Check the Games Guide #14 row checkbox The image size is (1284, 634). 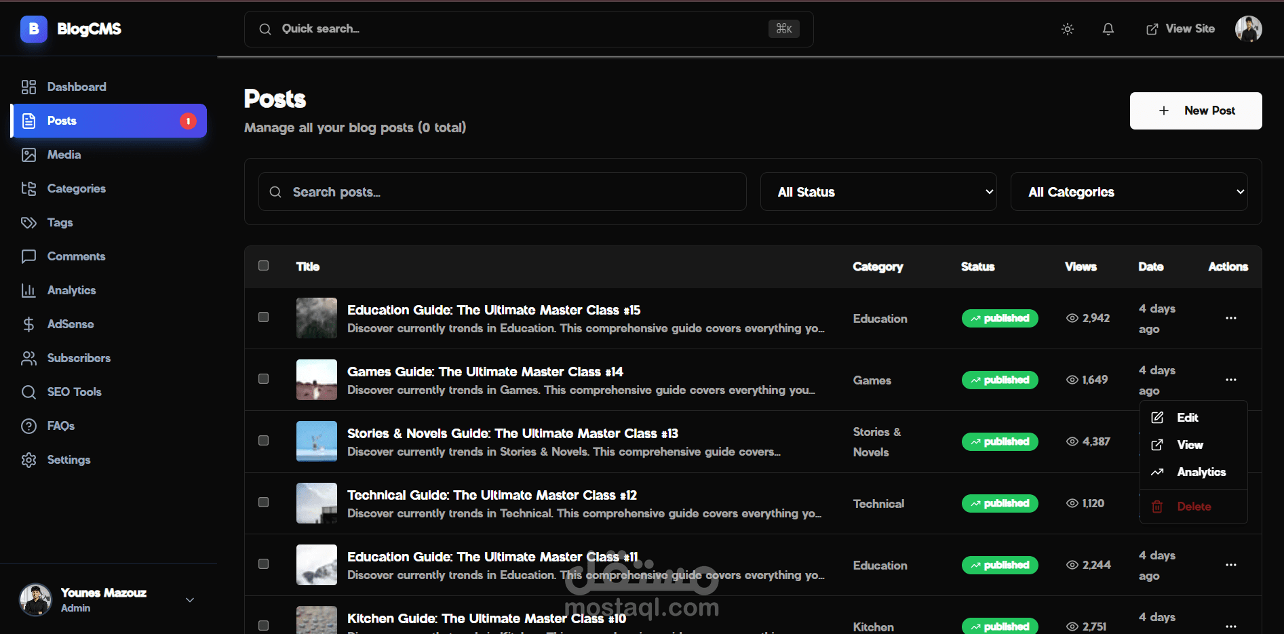tap(264, 379)
